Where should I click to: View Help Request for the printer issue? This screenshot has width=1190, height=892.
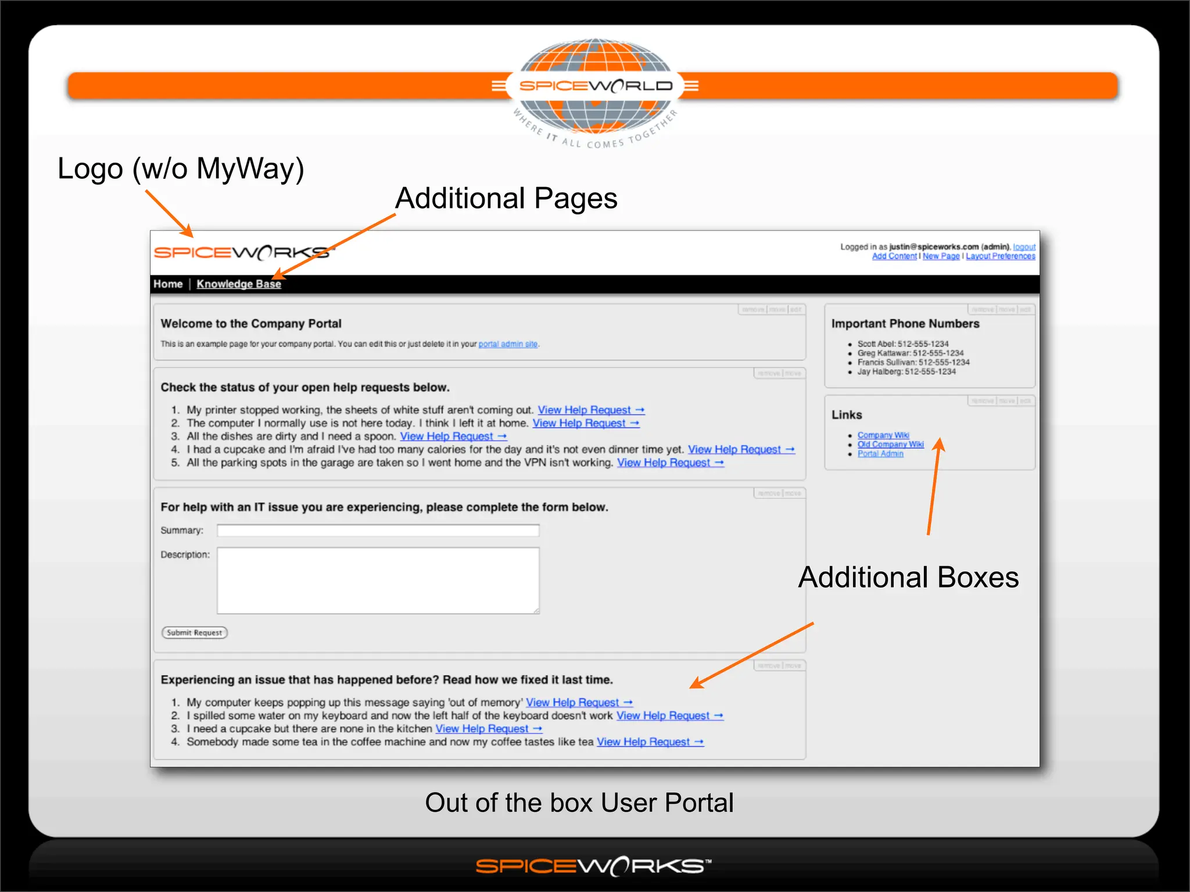pos(591,410)
